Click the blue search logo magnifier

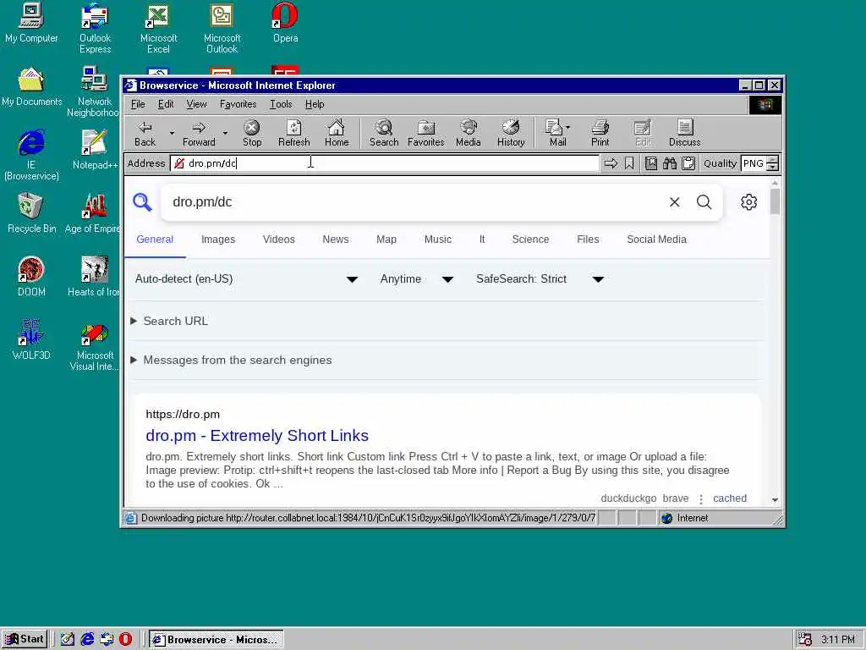142,201
